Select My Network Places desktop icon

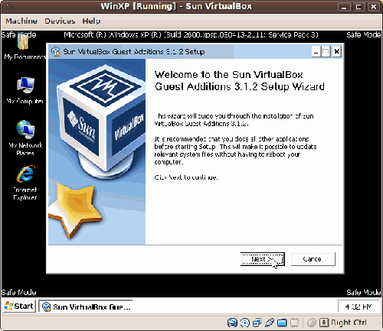[25, 138]
